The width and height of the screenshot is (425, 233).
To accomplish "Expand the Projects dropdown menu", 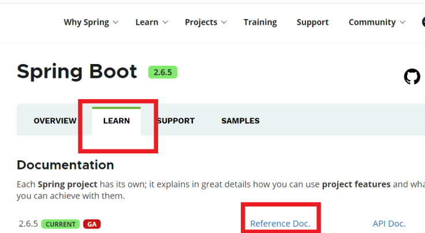I will click(x=206, y=22).
